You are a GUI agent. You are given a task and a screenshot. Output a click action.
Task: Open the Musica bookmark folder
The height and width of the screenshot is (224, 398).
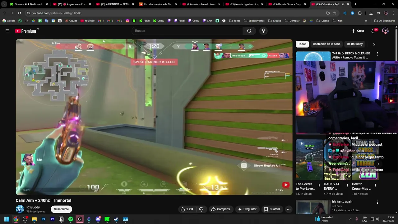click(x=274, y=21)
